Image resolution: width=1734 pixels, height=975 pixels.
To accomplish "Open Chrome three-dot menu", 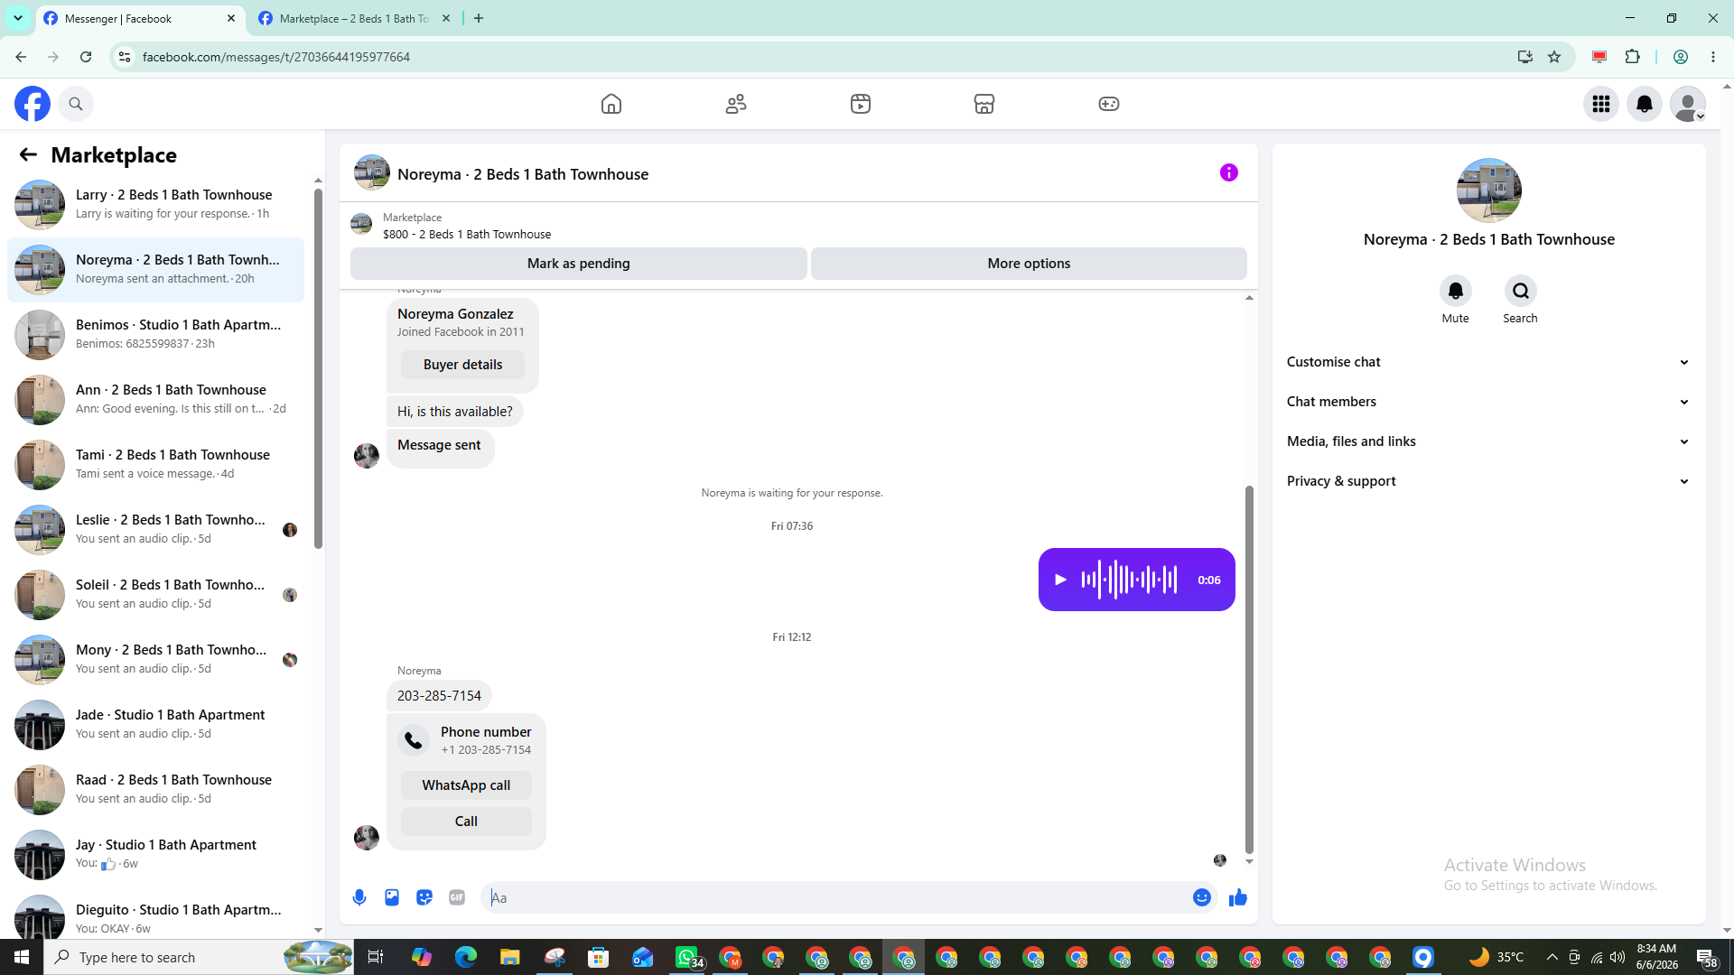I will (1713, 57).
